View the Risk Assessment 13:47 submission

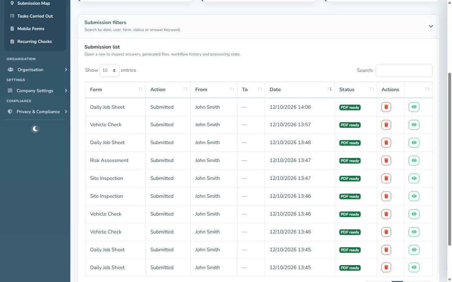click(414, 161)
